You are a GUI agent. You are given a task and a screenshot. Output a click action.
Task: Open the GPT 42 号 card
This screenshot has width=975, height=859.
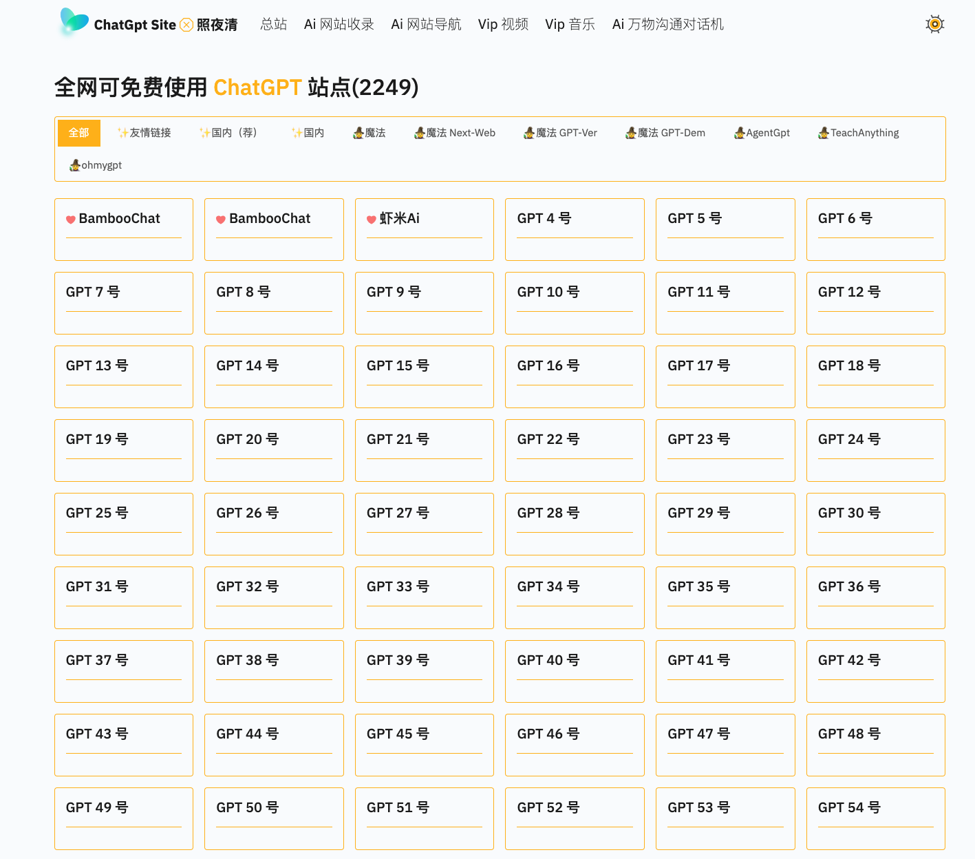pos(876,671)
